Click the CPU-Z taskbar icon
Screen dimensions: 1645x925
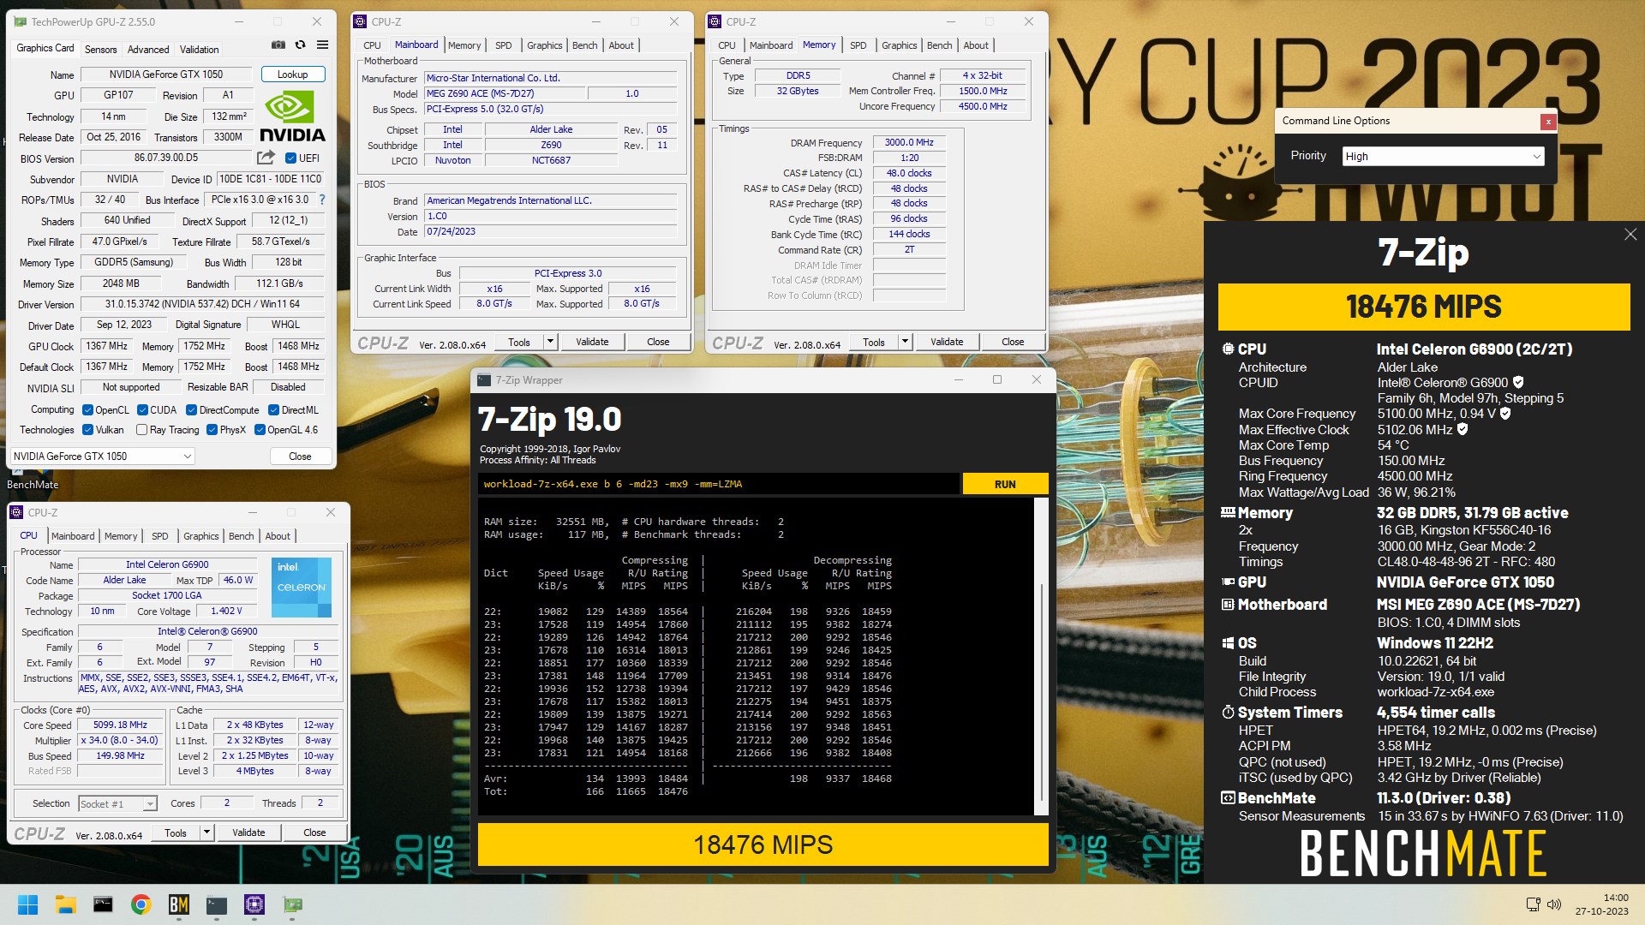coord(254,904)
